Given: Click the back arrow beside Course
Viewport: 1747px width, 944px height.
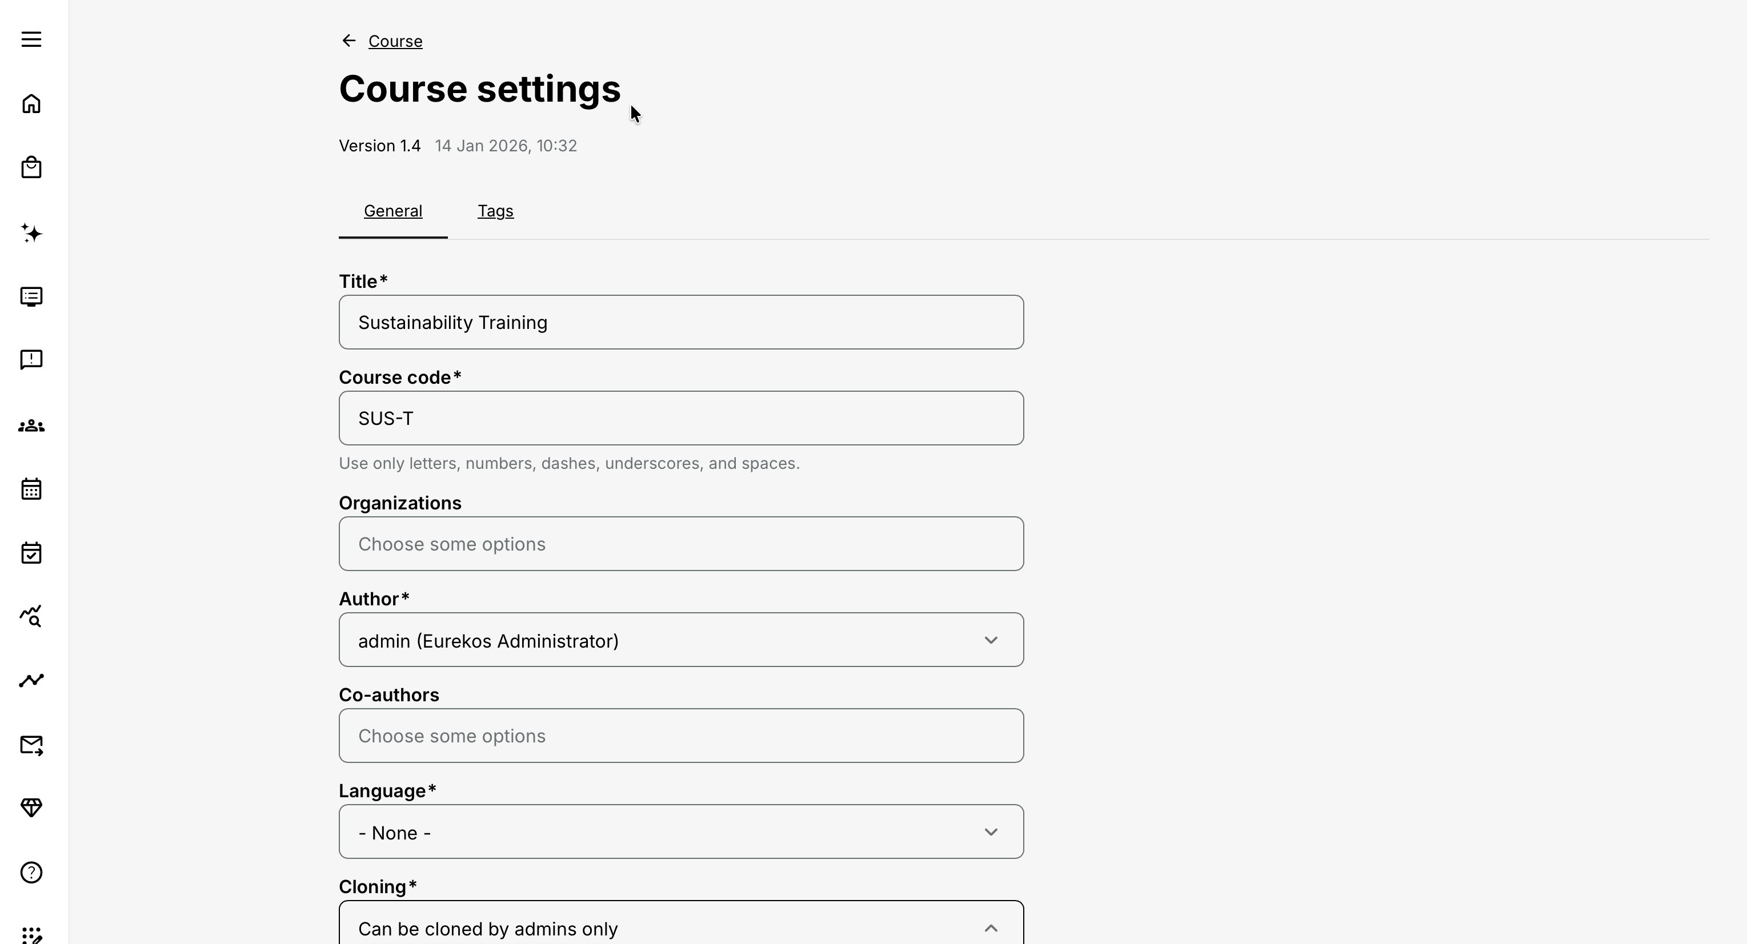Looking at the screenshot, I should pos(348,41).
